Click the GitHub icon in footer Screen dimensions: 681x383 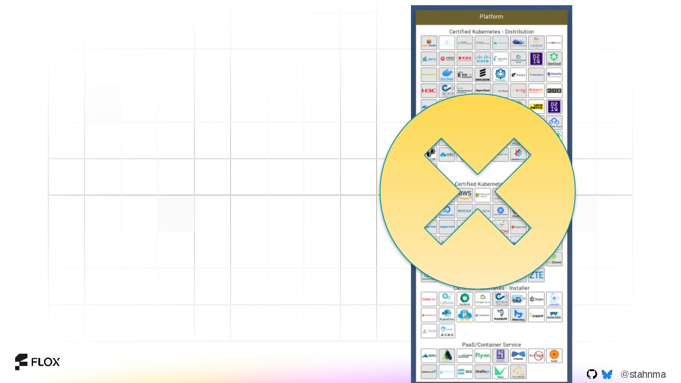pyautogui.click(x=592, y=374)
